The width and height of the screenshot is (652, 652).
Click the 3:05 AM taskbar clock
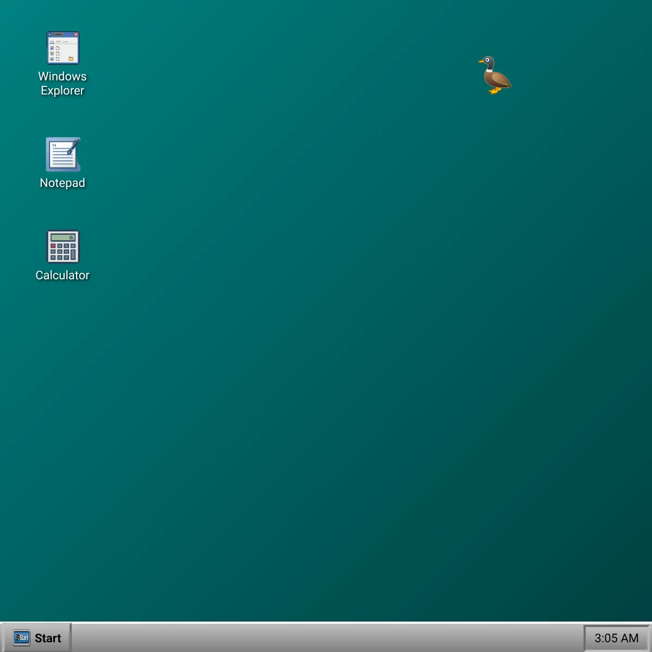[616, 638]
